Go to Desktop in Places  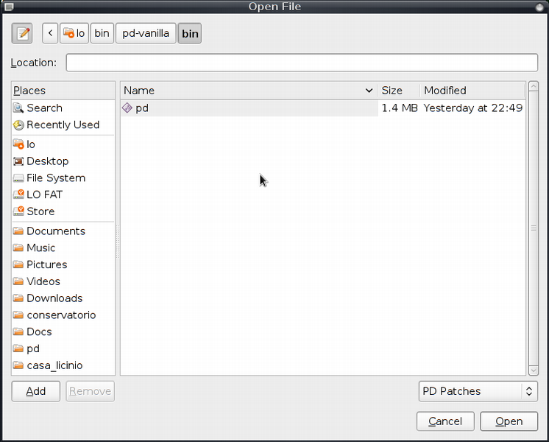63,161
